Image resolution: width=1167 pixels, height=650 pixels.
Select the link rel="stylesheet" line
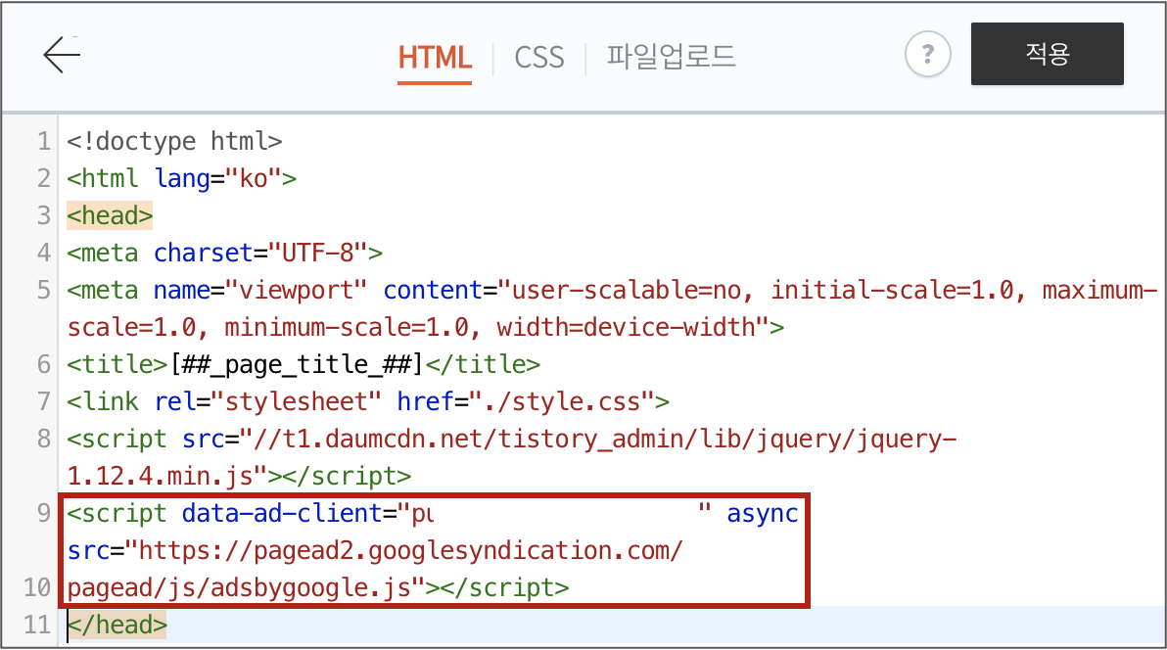pos(368,402)
